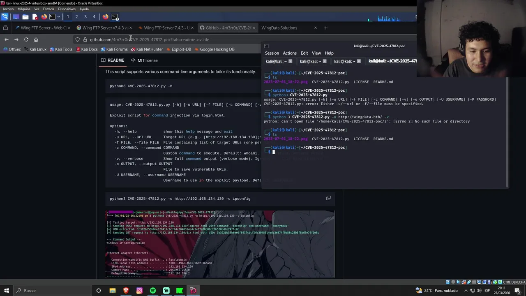This screenshot has height=296, width=526.
Task: Open the terminal Actions menu
Action: coord(289,53)
